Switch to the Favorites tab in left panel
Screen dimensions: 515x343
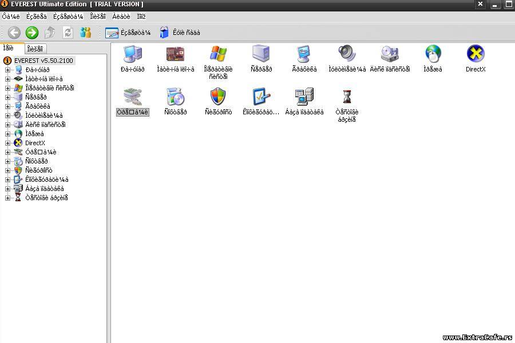(35, 49)
